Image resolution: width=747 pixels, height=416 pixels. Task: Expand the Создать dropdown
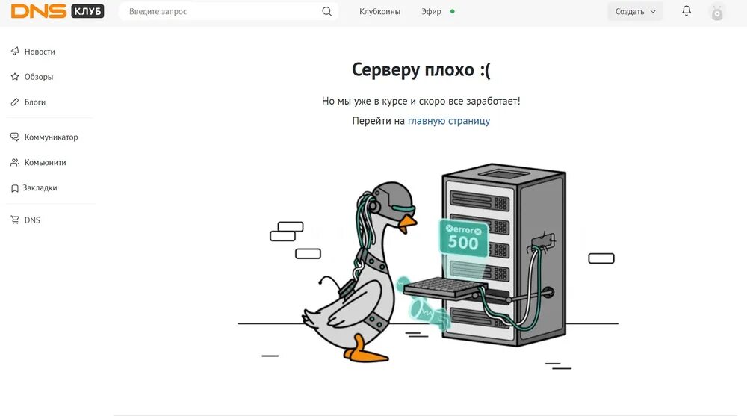pos(635,11)
